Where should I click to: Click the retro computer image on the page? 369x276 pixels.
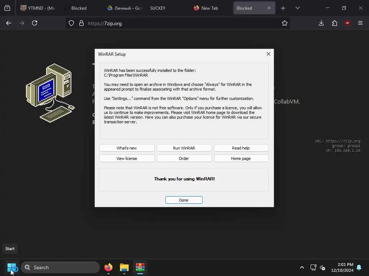click(50, 93)
